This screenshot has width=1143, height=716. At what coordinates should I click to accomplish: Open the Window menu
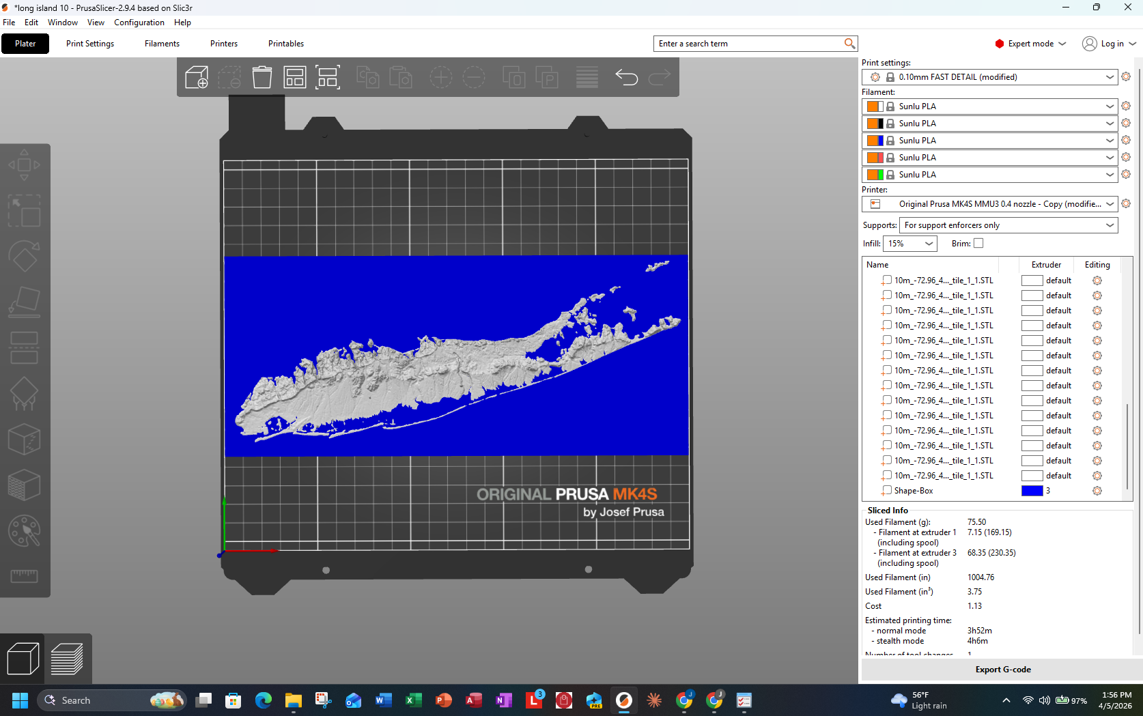pyautogui.click(x=63, y=23)
